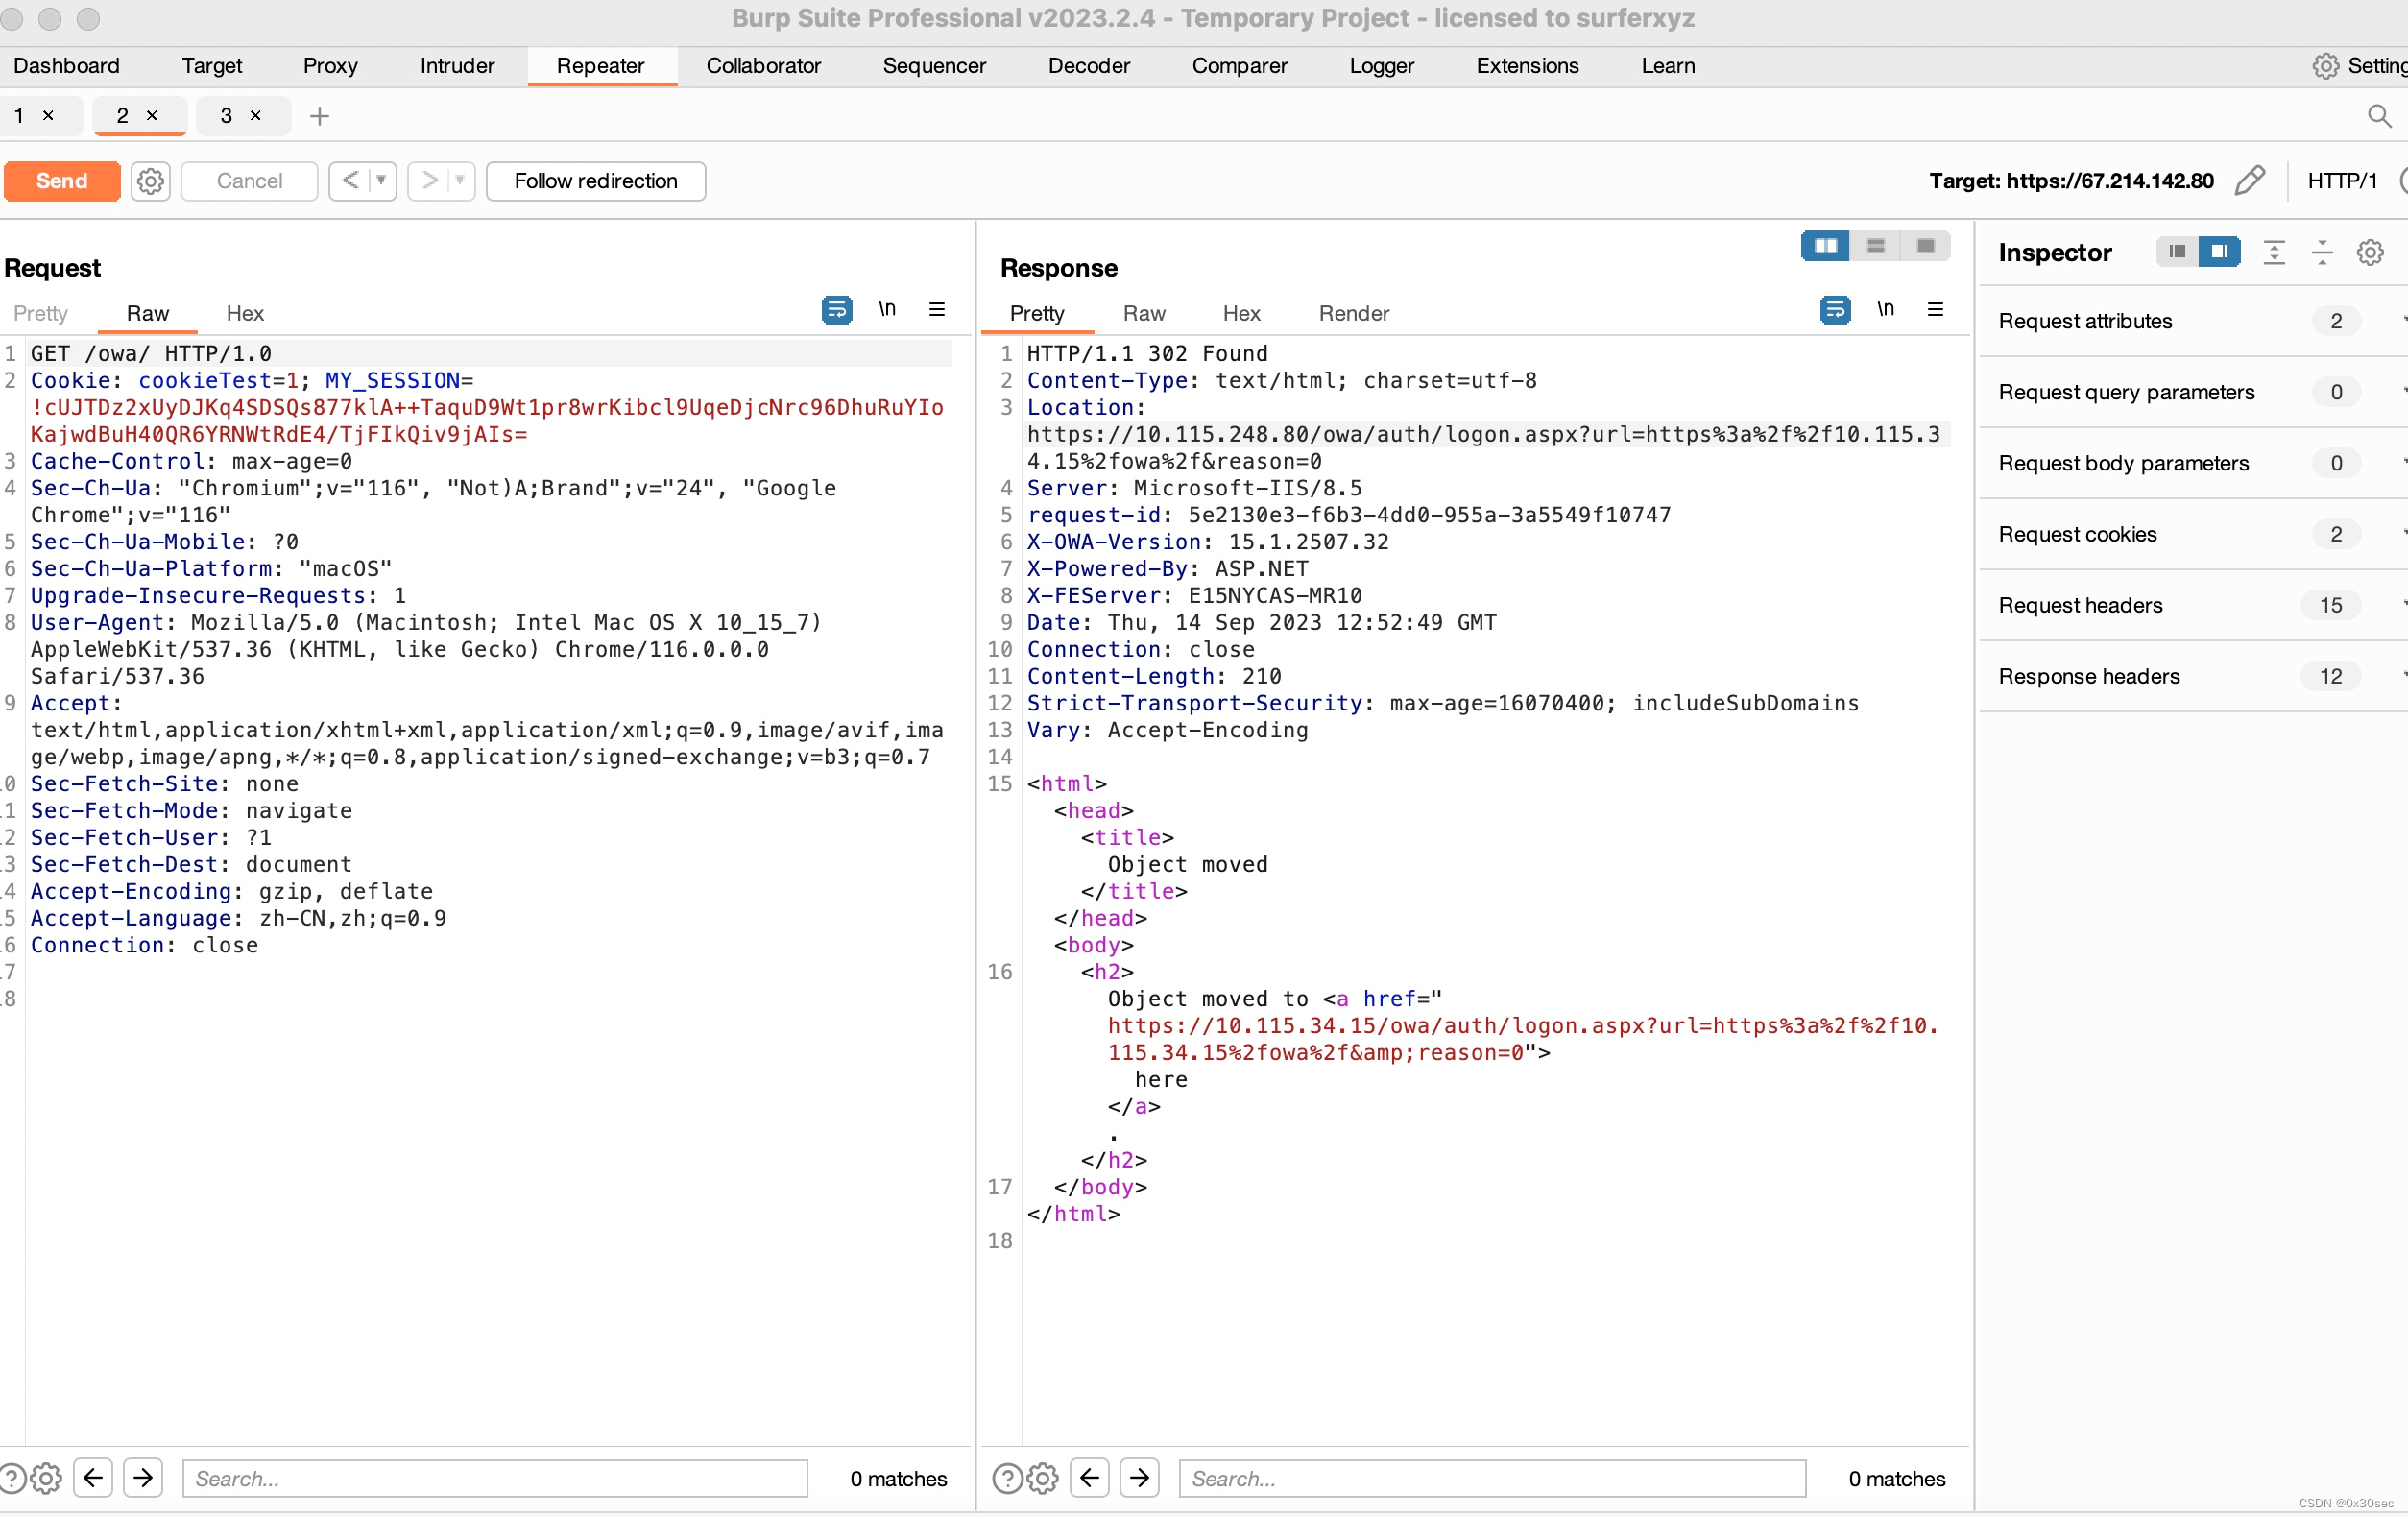This screenshot has height=1517, width=2408.
Task: Expand Response headers inspector section
Action: [x=2090, y=676]
